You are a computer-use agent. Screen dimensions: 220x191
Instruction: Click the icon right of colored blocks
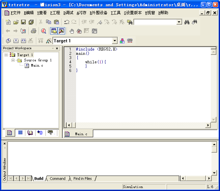[x=130, y=41]
